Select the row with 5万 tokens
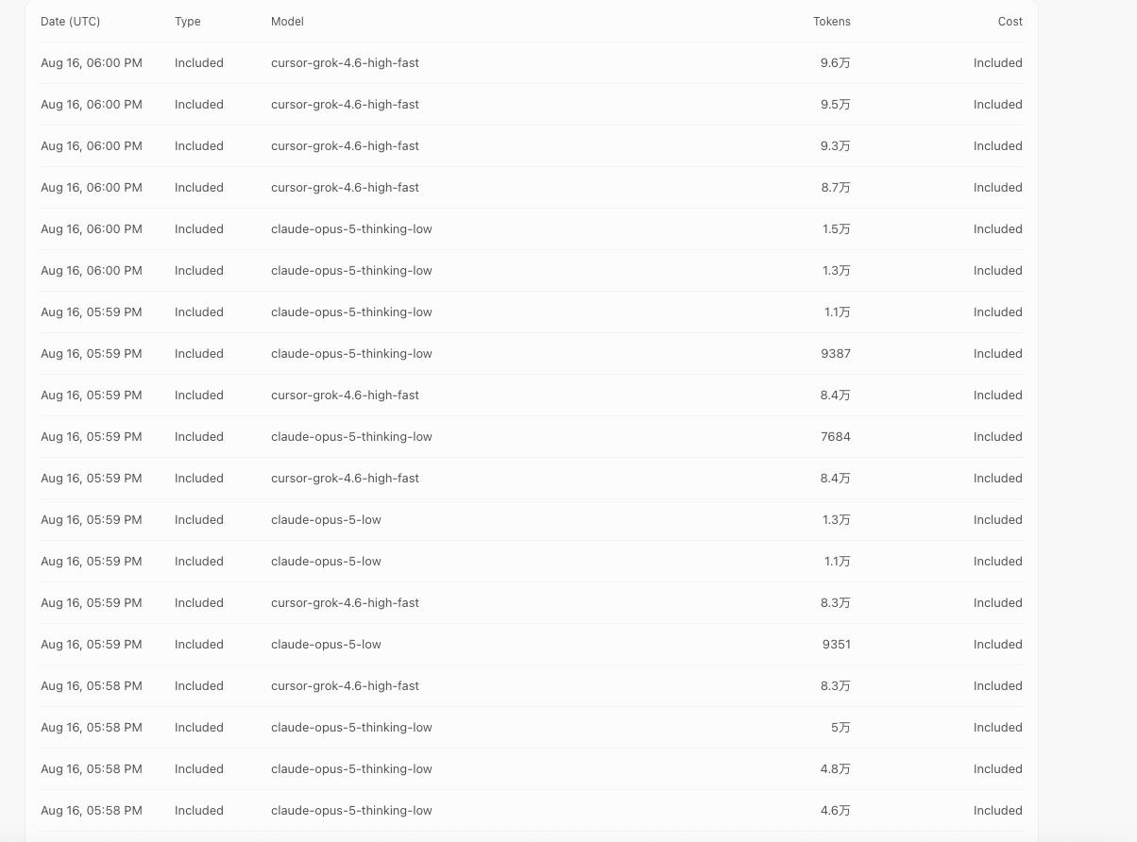This screenshot has height=842, width=1137. point(532,728)
